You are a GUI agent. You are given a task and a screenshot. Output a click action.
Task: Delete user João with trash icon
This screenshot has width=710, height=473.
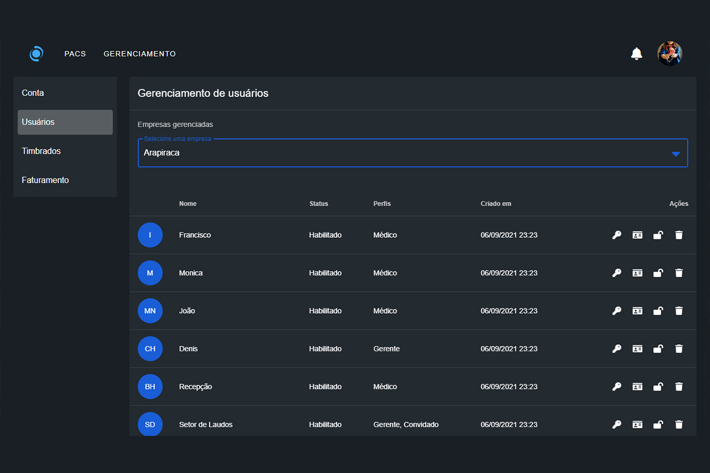pos(679,311)
